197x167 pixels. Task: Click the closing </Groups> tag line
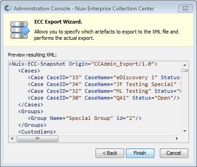click(x=33, y=125)
